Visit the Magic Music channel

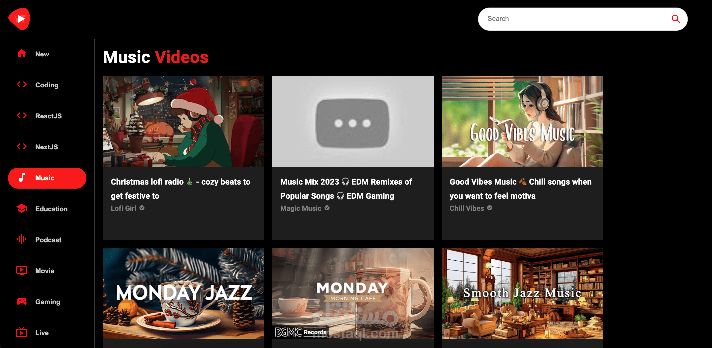(x=301, y=208)
